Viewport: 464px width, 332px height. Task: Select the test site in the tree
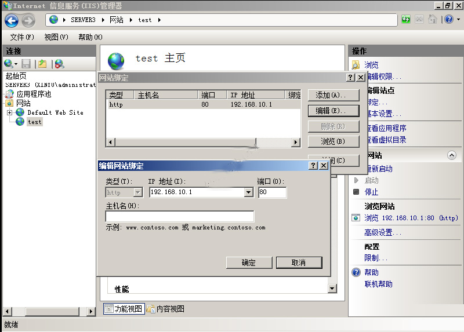point(34,122)
